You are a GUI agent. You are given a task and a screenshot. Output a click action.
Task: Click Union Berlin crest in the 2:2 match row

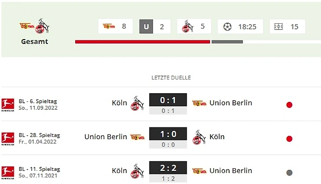pyautogui.click(x=199, y=170)
